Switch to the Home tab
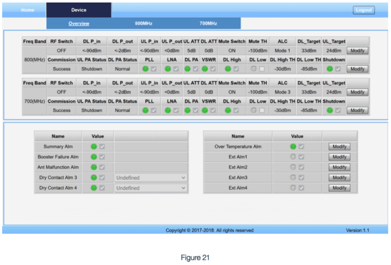The width and height of the screenshot is (391, 265). [x=27, y=10]
